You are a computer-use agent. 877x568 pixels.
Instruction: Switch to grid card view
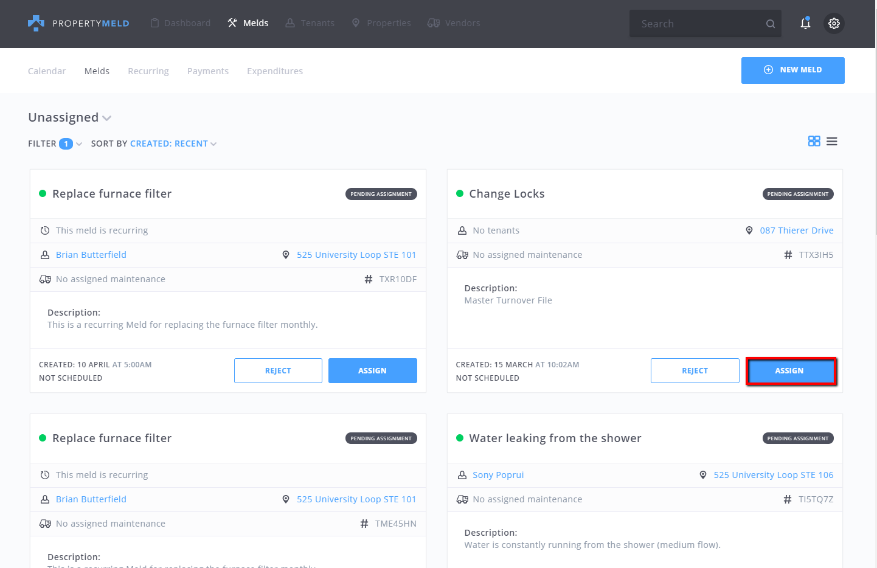814,141
